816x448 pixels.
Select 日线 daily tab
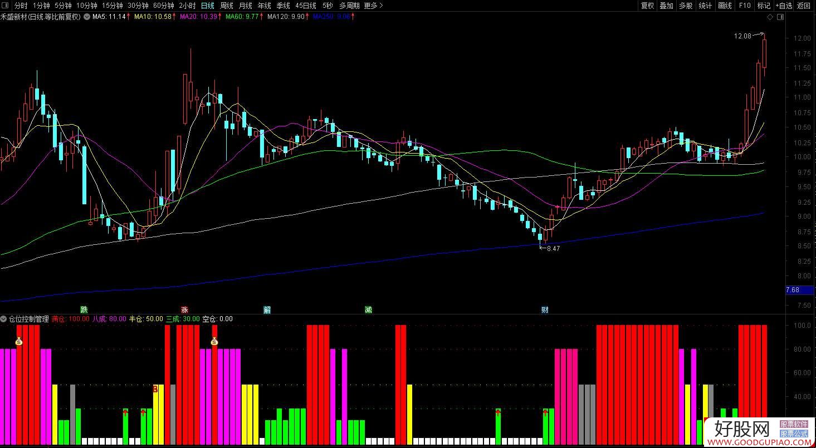coord(207,6)
